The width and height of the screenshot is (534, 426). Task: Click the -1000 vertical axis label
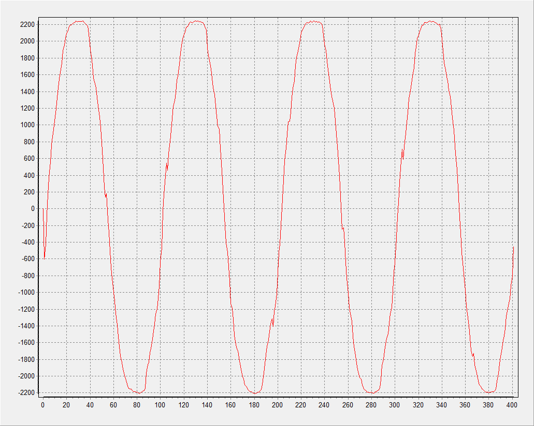(26, 293)
